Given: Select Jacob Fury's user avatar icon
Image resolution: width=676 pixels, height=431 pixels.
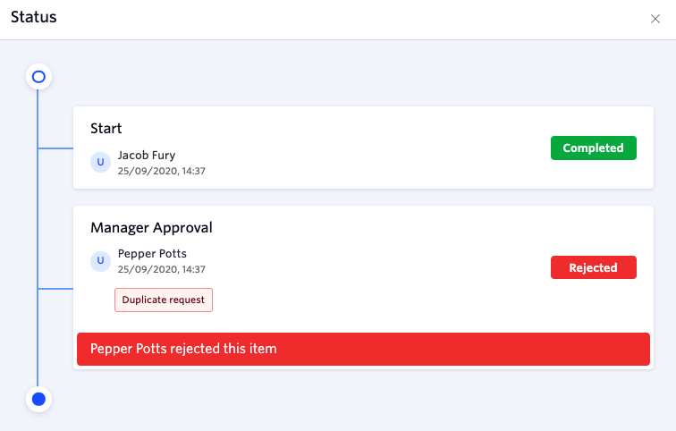Looking at the screenshot, I should (x=100, y=162).
